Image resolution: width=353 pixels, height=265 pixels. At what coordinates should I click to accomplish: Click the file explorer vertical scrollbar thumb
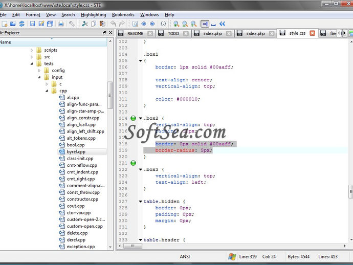pos(110,95)
